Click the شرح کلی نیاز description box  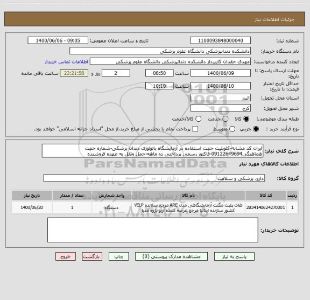(x=153, y=151)
